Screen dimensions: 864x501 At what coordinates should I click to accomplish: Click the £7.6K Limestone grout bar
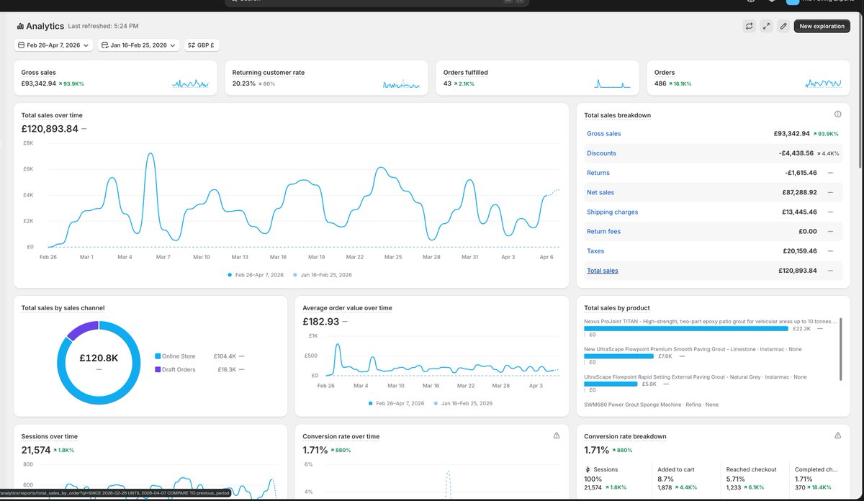click(618, 356)
